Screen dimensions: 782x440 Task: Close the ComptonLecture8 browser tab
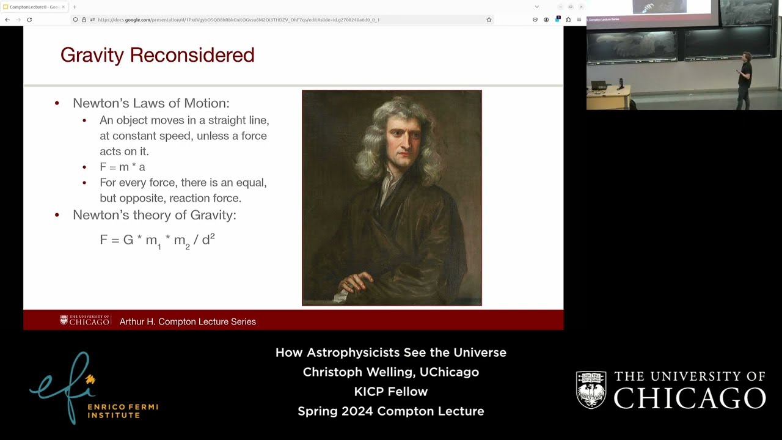(x=64, y=7)
